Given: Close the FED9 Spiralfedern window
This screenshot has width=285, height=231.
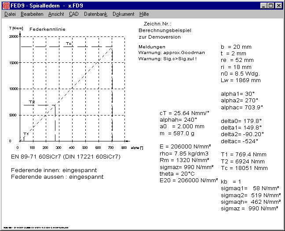Looking at the screenshot, I should [278, 6].
